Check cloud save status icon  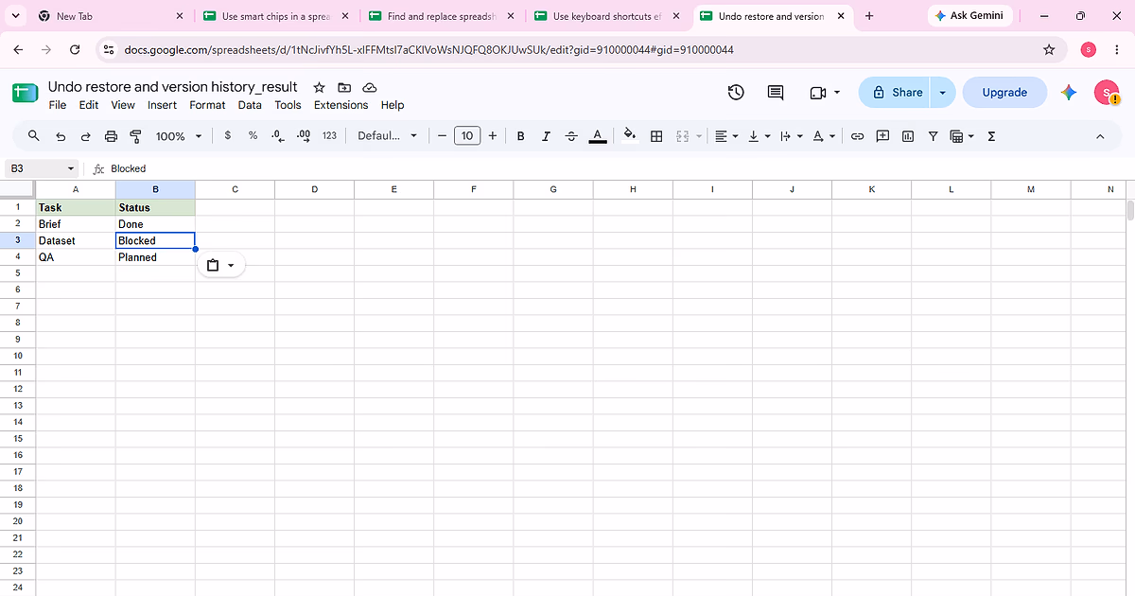point(370,87)
